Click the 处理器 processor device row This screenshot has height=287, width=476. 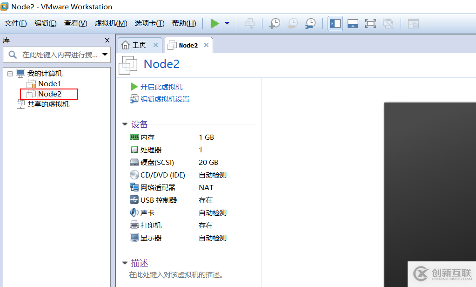193,150
